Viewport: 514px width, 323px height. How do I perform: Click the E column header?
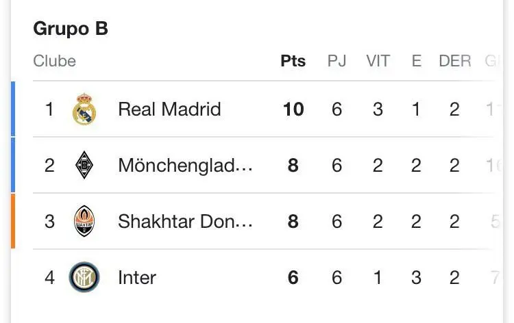click(x=416, y=61)
